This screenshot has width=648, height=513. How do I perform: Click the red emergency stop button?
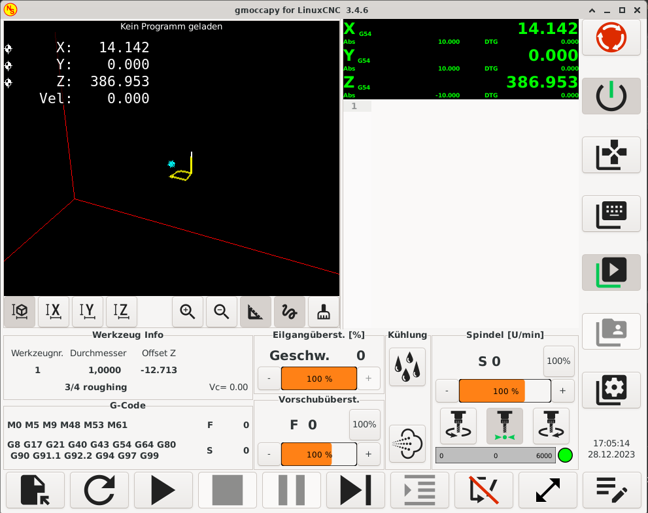click(611, 37)
